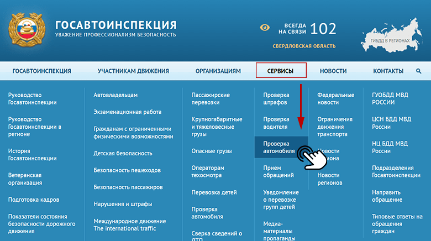Screen dimensions: 431x241
Task: Open Руководство Госавтоинспекции в регионе
Action: coord(35,127)
